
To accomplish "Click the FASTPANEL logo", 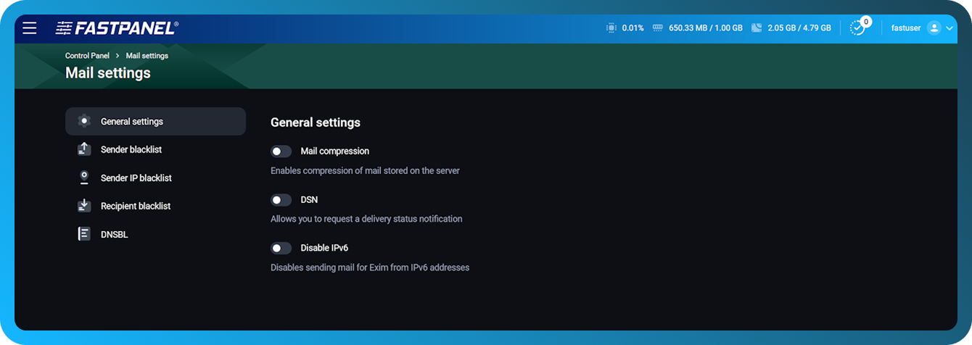I will pos(117,28).
